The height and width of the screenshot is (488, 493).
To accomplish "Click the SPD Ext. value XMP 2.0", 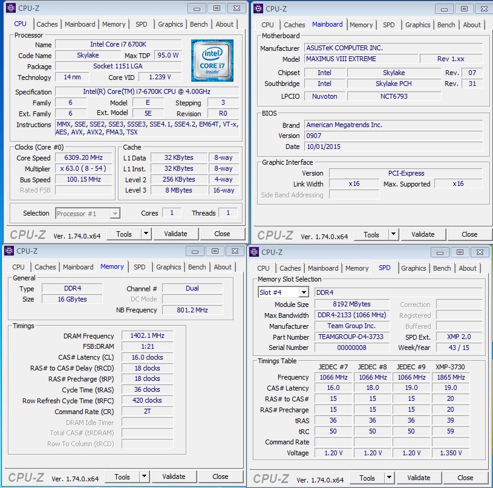I will coord(459,337).
